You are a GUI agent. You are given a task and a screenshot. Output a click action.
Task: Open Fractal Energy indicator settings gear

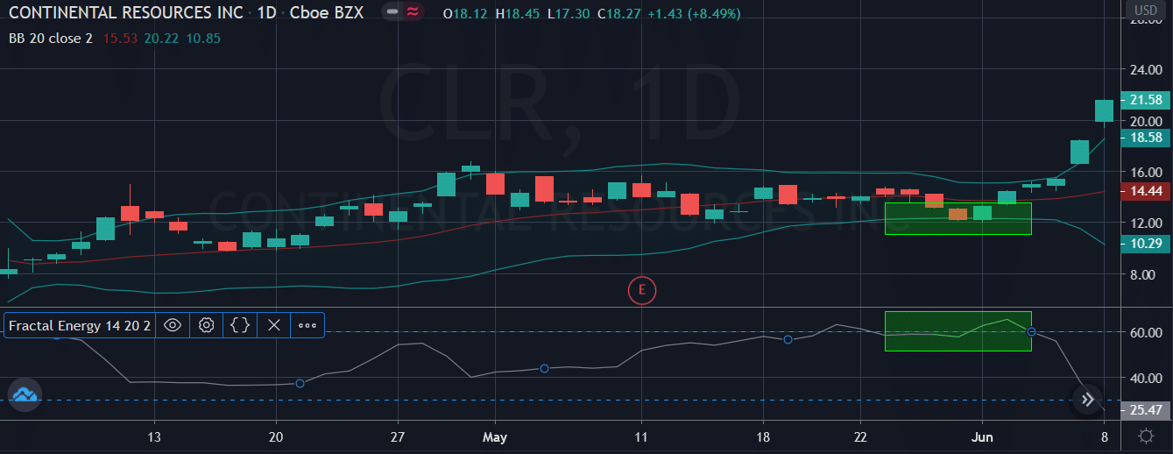pos(207,325)
